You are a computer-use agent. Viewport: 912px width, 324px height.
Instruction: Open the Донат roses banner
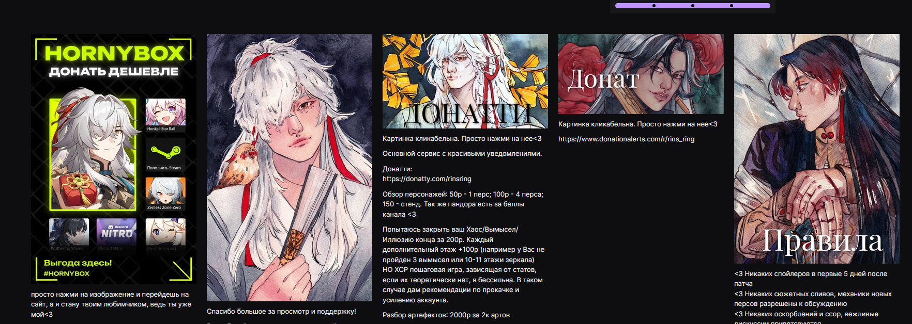pyautogui.click(x=641, y=74)
